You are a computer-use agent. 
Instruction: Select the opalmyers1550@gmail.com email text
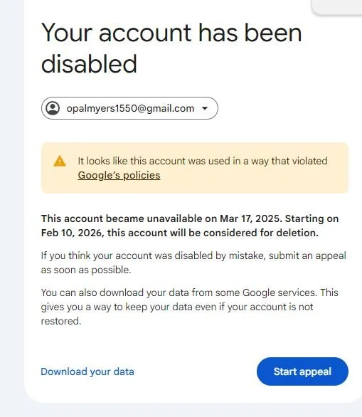130,108
